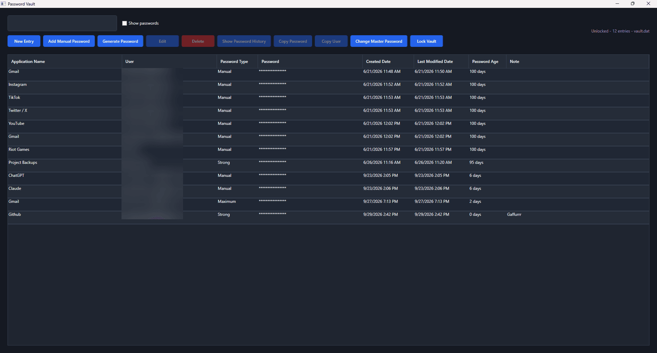Image resolution: width=657 pixels, height=353 pixels.
Task: Click the masked password in the Claude row
Action: click(272, 188)
